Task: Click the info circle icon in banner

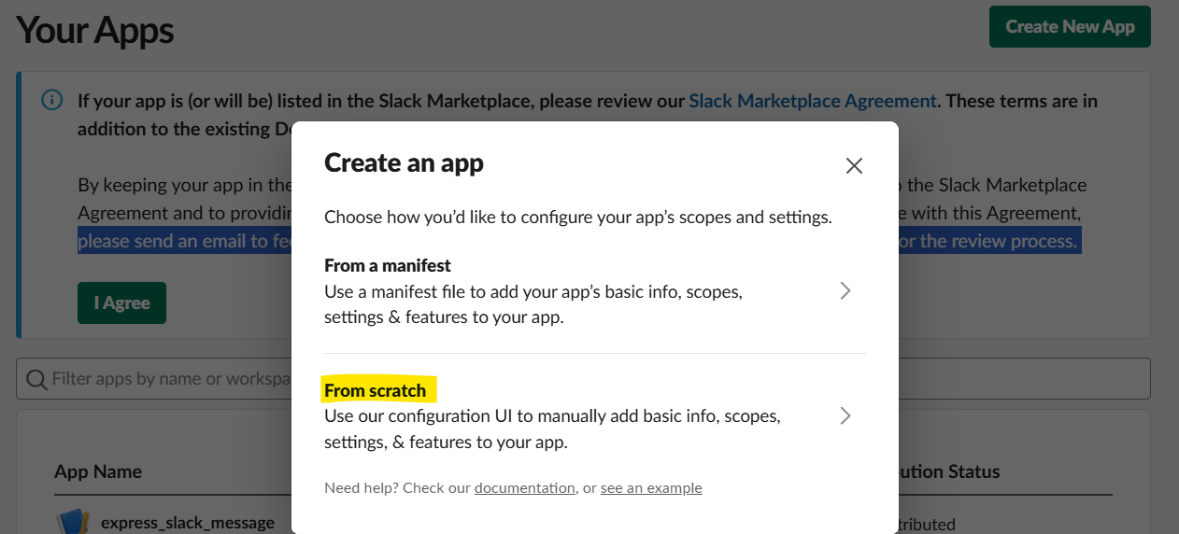Action: [52, 100]
